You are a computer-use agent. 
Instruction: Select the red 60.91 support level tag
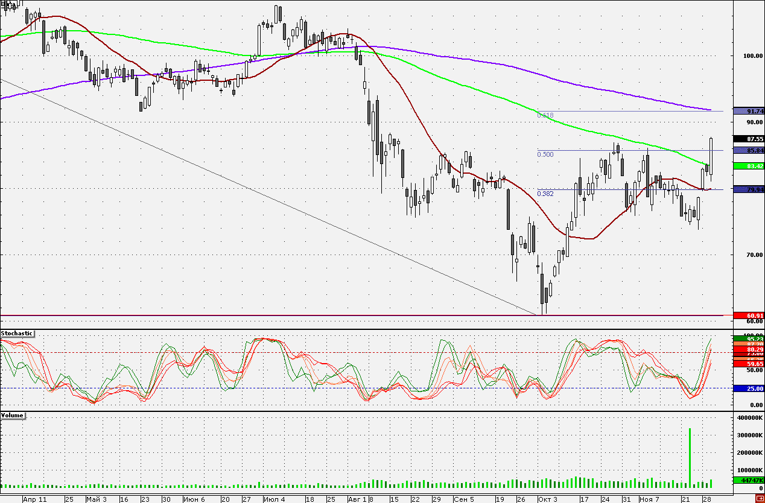749,315
